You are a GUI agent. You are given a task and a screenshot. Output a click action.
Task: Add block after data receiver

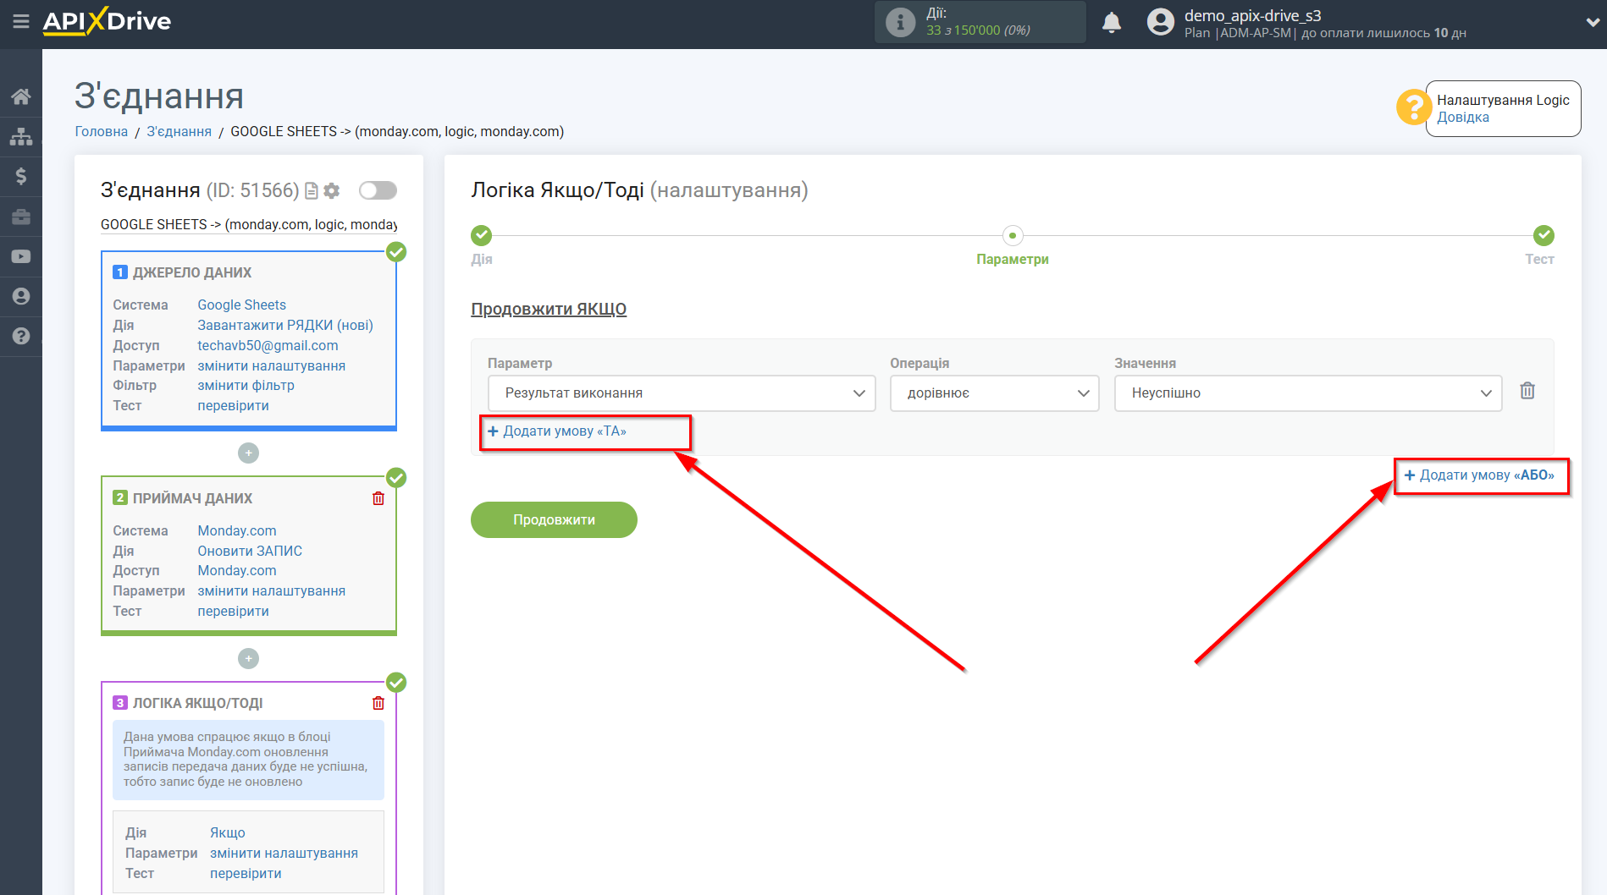point(248,658)
